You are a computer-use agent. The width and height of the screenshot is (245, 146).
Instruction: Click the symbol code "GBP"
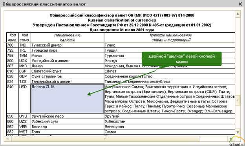[x=23, y=76]
